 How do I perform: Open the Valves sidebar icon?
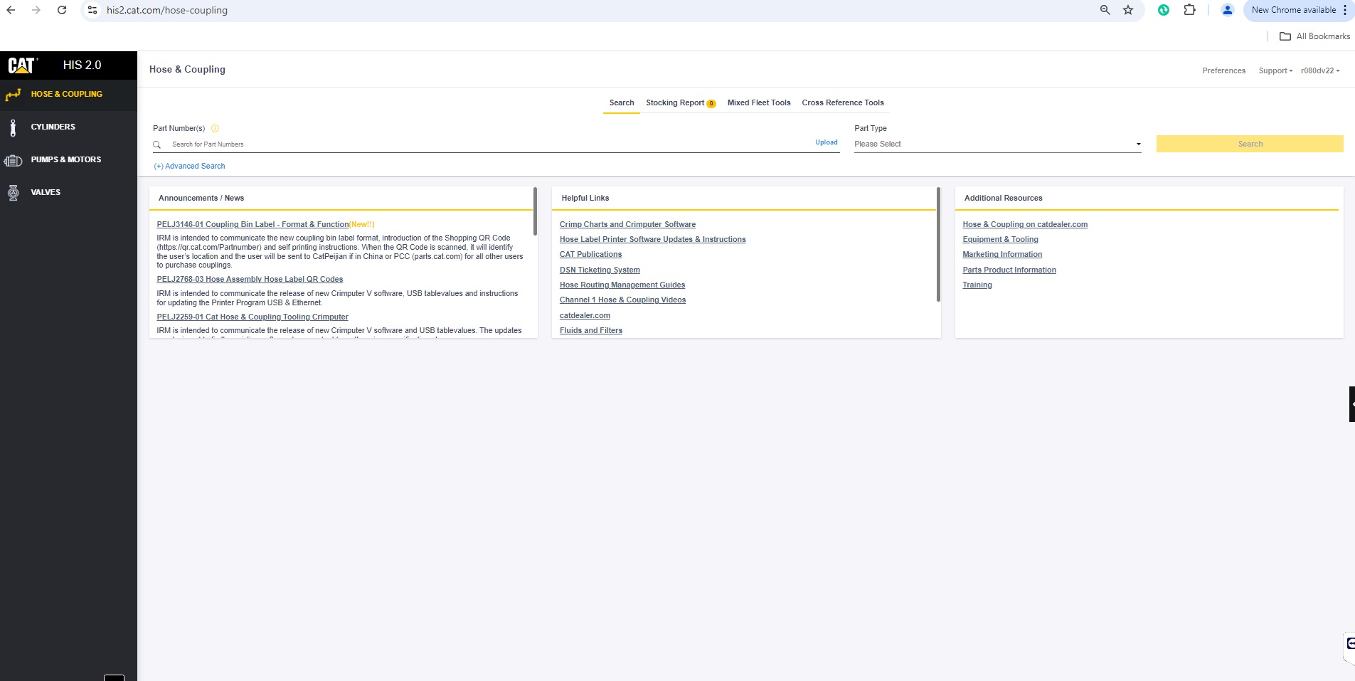pos(13,193)
